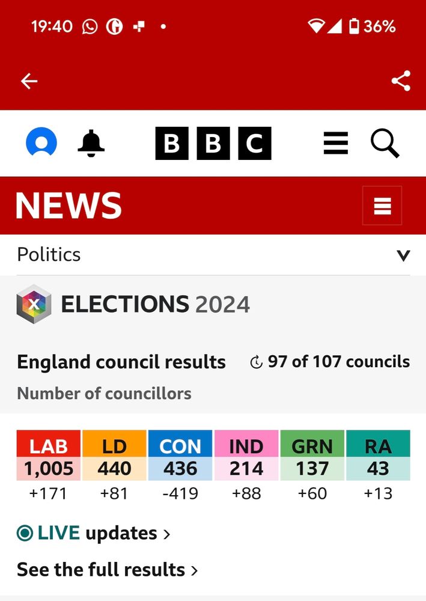The width and height of the screenshot is (426, 601).
Task: Select the green GRN party swatch
Action: pyautogui.click(x=312, y=446)
